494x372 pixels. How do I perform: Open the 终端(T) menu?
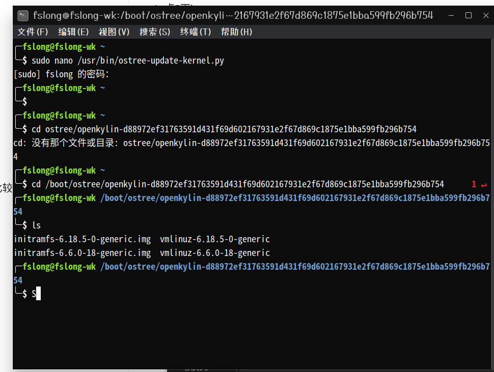click(x=196, y=32)
